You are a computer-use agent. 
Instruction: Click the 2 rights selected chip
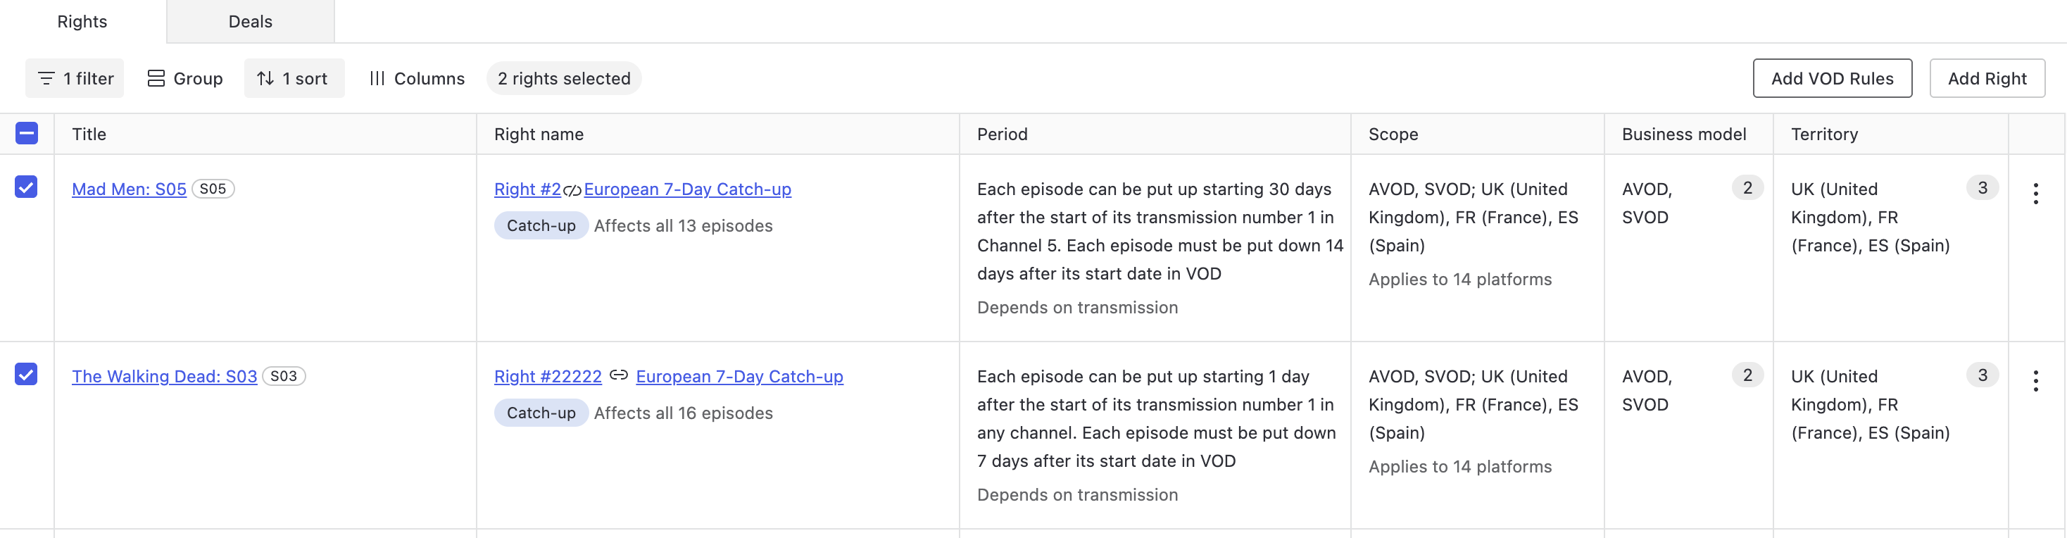[x=564, y=78]
